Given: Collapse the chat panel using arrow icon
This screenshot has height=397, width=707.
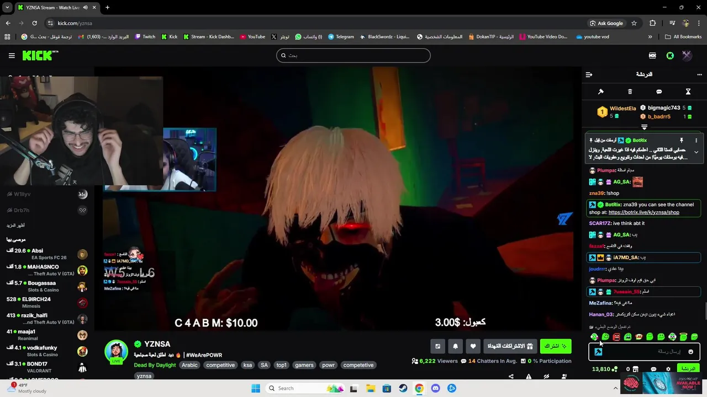Looking at the screenshot, I should coord(589,74).
